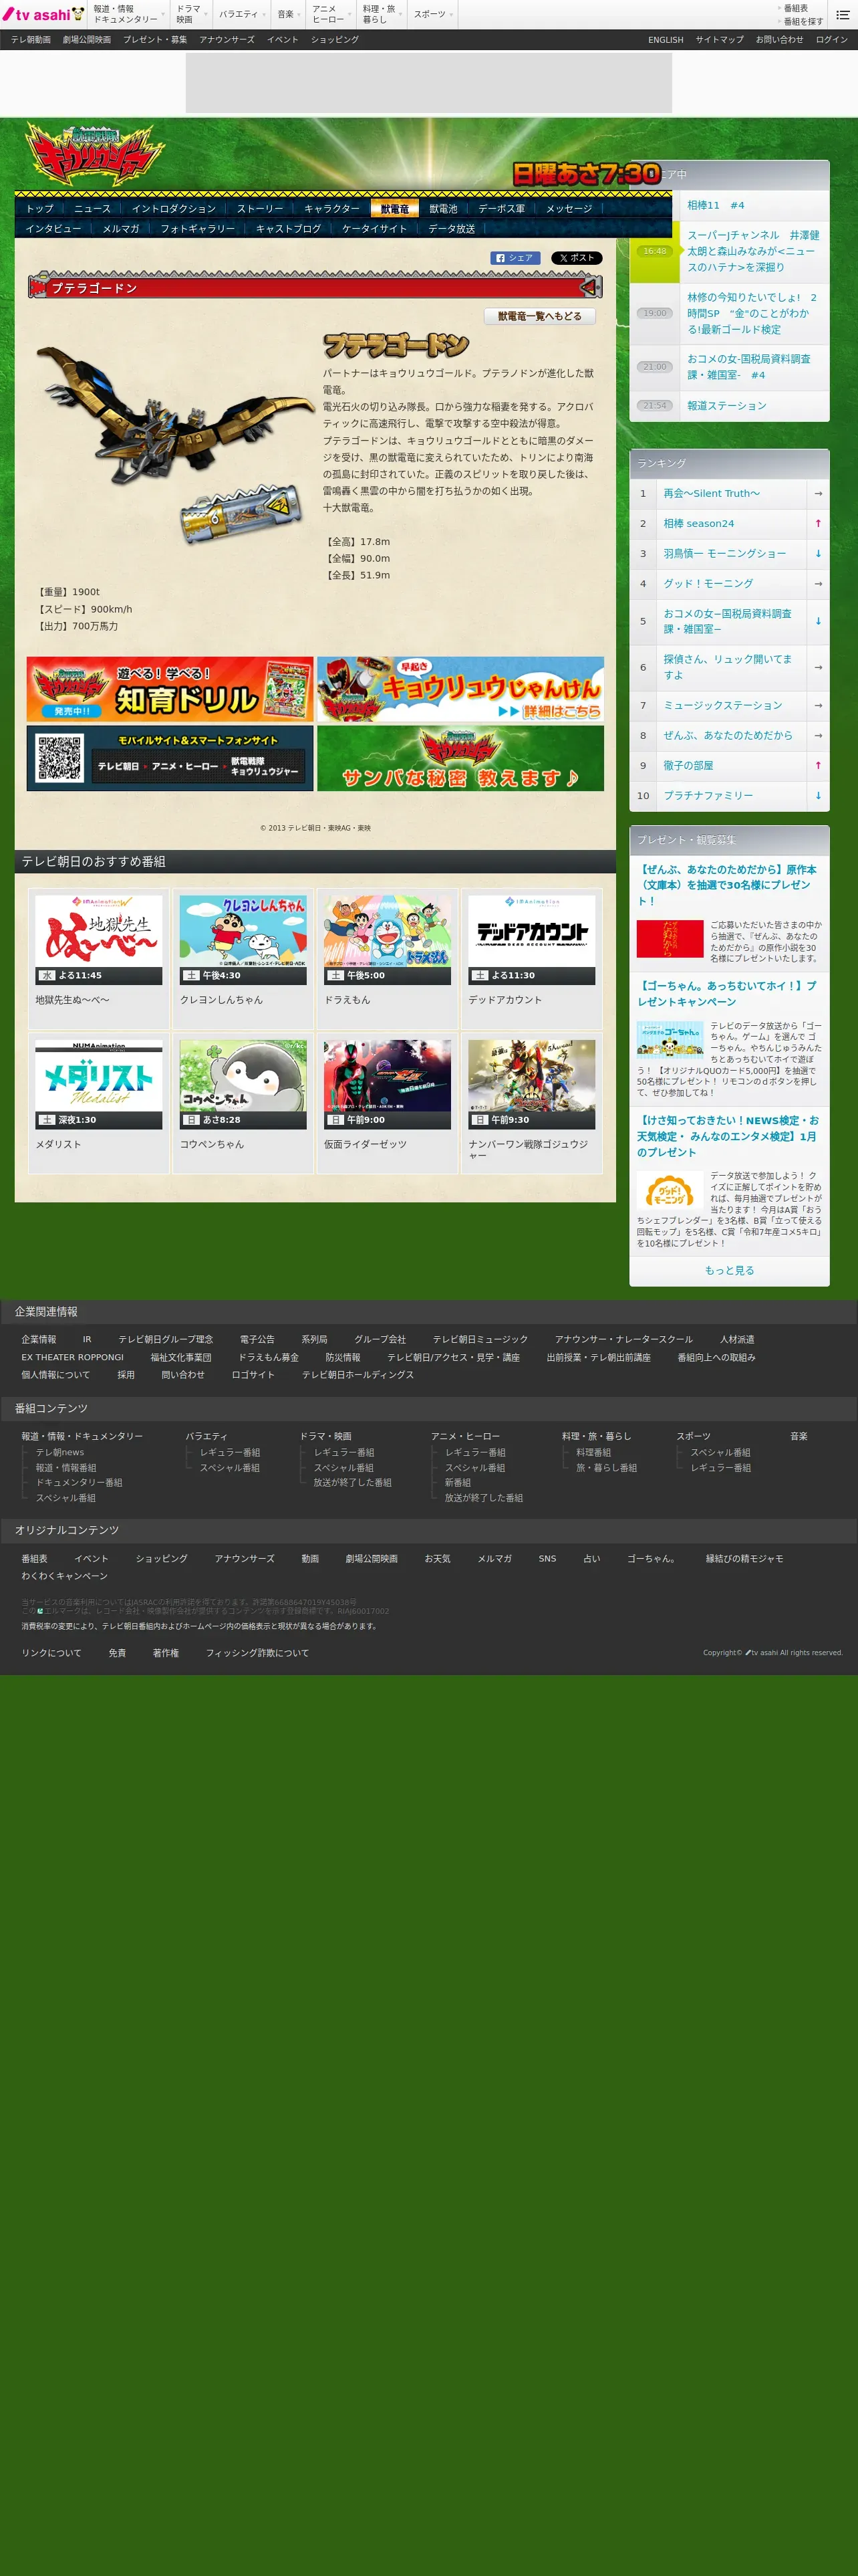Open サンバな秘密 教えます banner

[x=460, y=758]
